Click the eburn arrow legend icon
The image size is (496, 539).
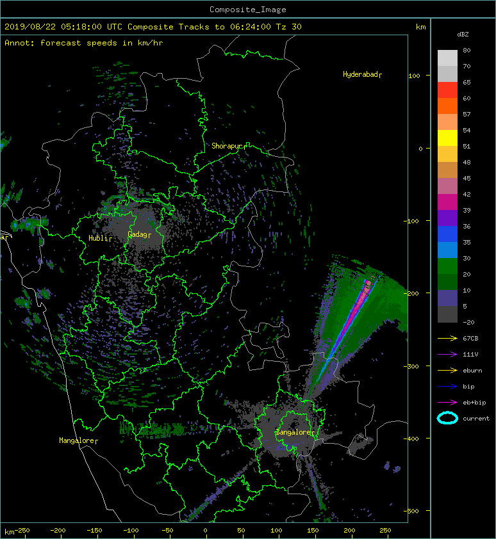(447, 370)
